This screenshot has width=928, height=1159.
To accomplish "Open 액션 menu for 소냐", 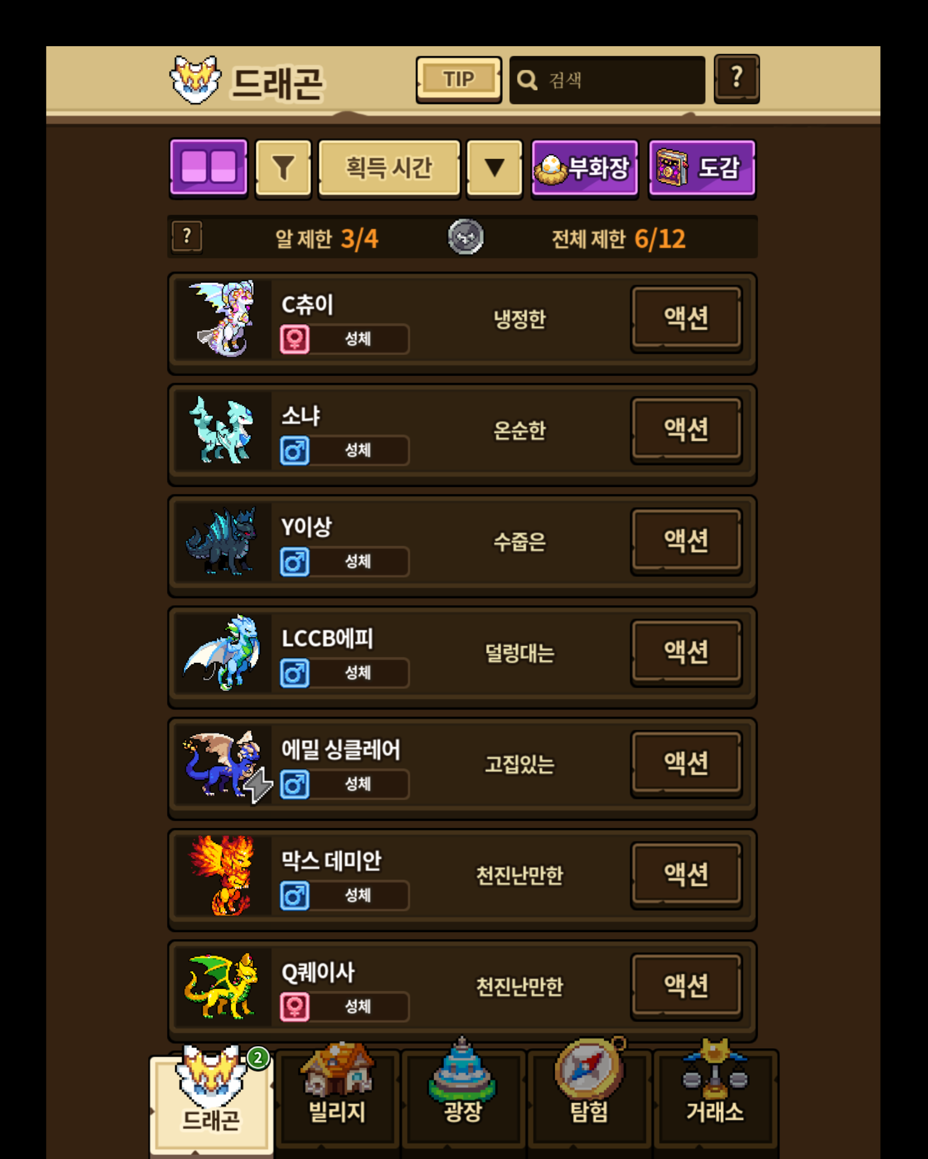I will 686,429.
